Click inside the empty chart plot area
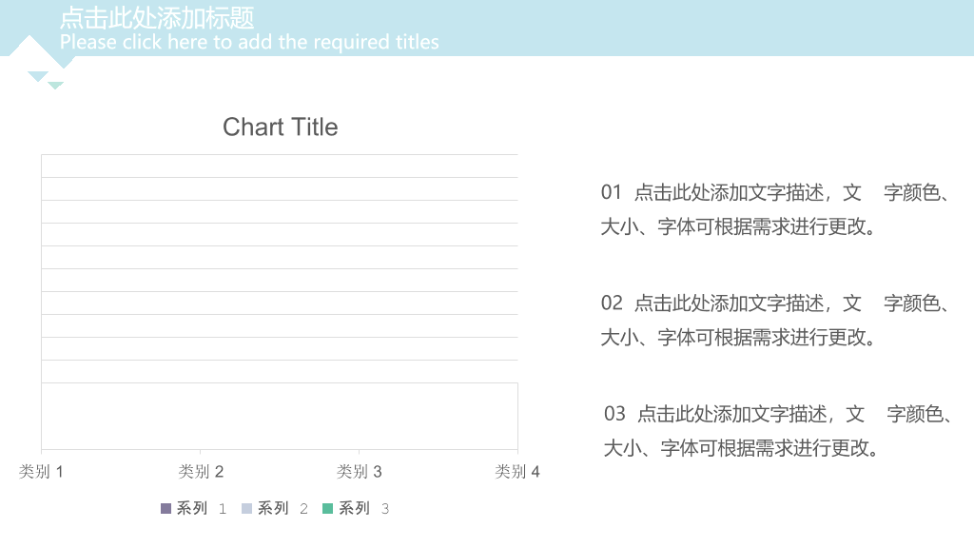This screenshot has height=548, width=974. (280, 302)
